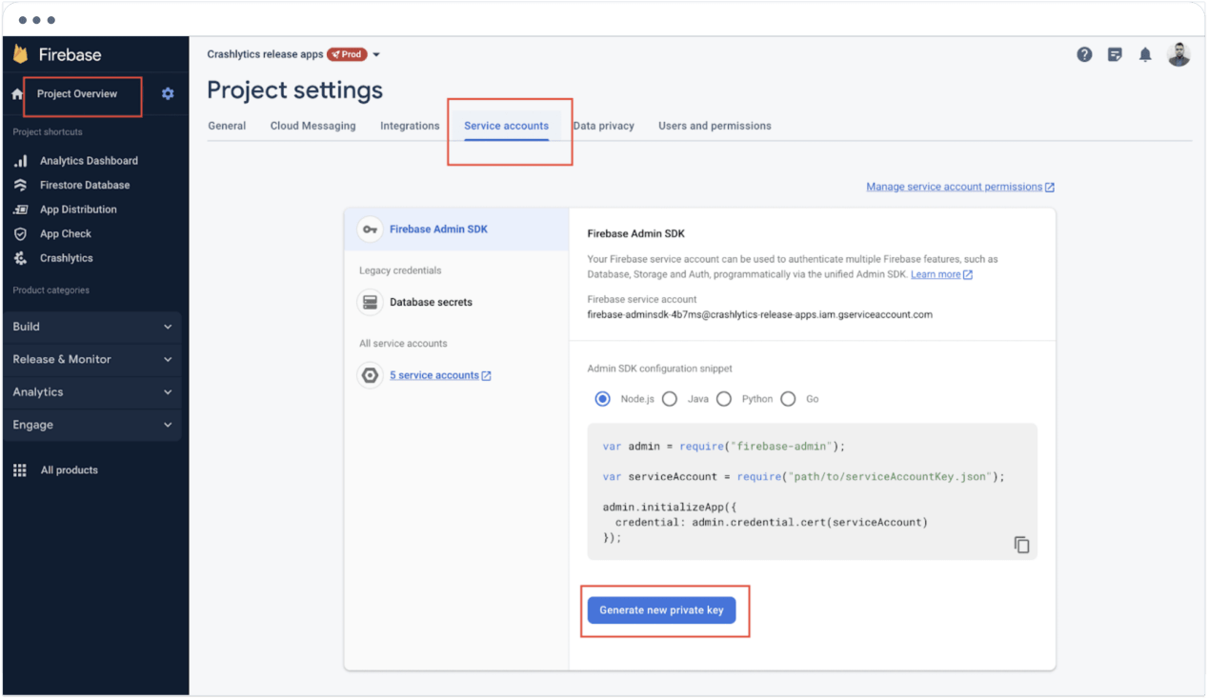Image resolution: width=1208 pixels, height=699 pixels.
Task: Switch to the Integrations tab
Action: point(410,126)
